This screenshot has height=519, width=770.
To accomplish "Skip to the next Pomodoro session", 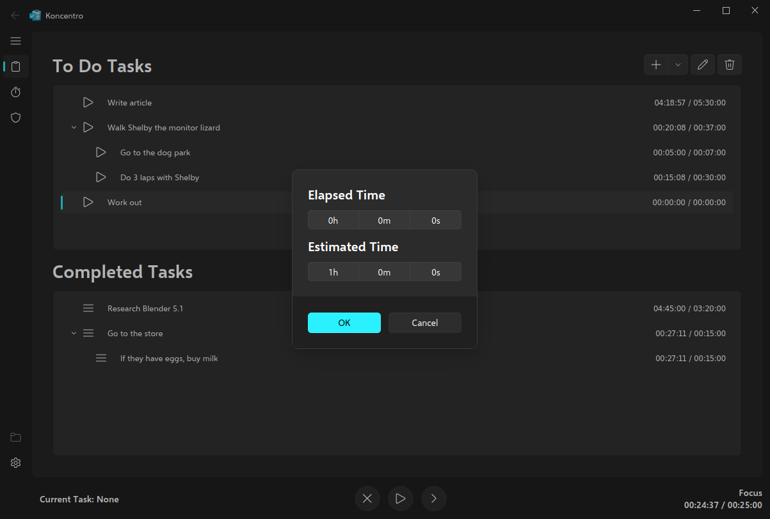I will point(433,499).
